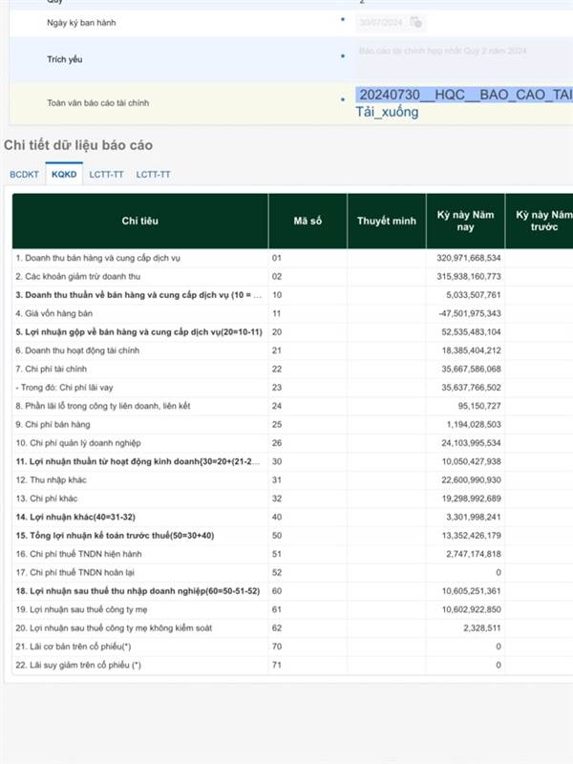Click the value 320,971,668,534

point(469,258)
